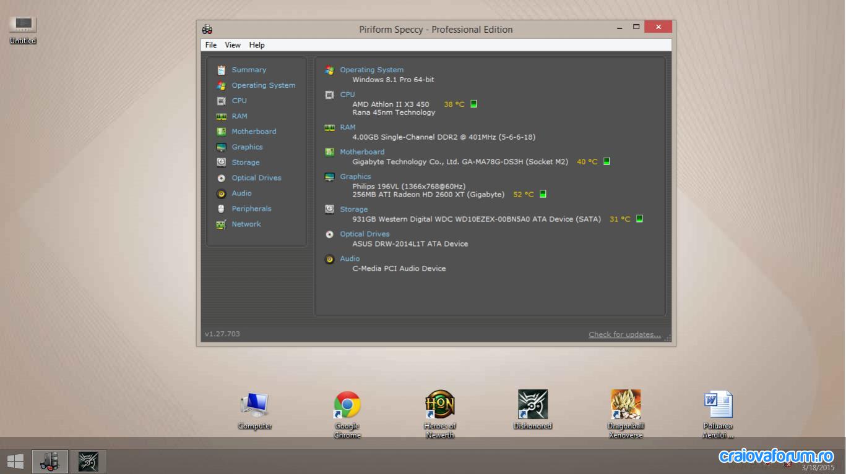
Task: Click the Operating System heading link in summary
Action: pos(371,70)
